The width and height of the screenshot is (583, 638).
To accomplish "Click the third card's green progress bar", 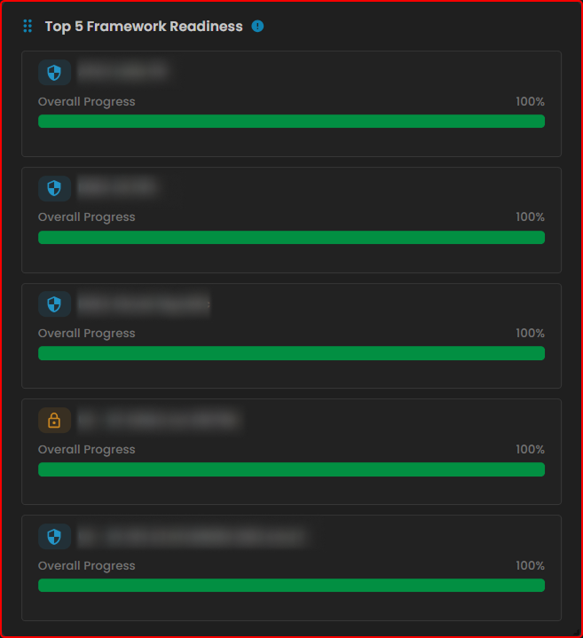I will tap(291, 353).
